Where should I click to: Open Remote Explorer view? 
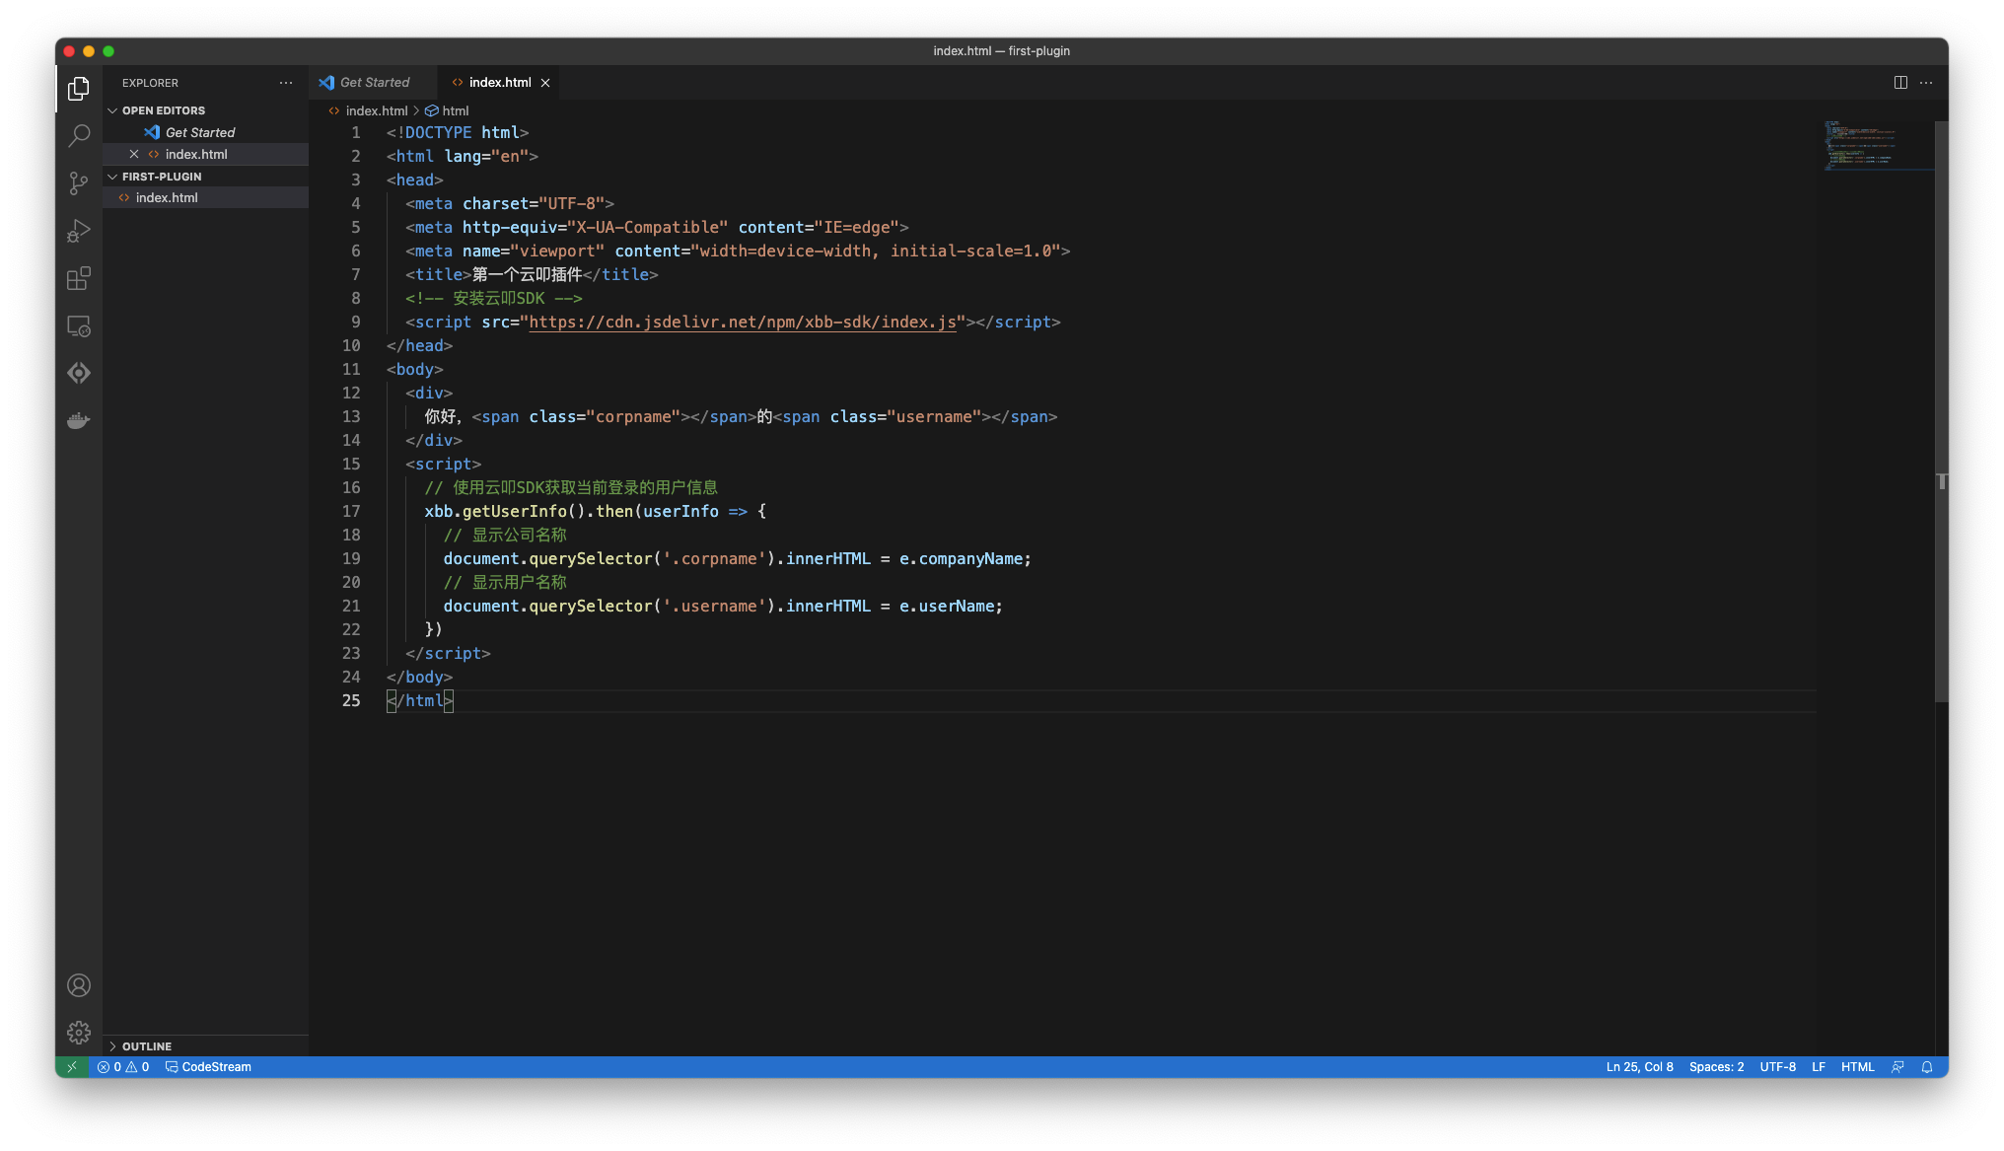click(79, 325)
